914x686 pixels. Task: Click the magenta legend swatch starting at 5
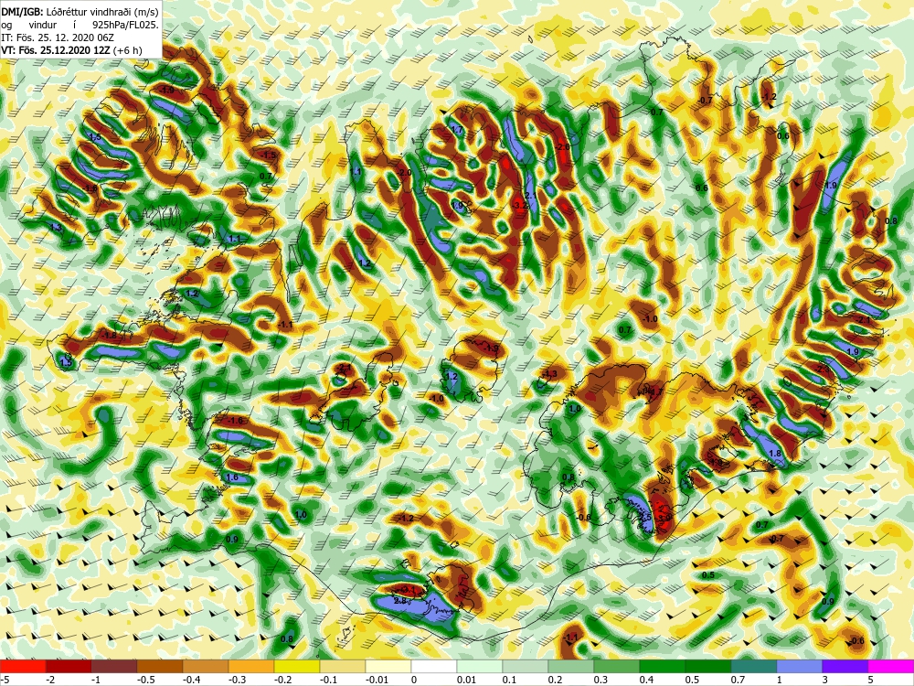pos(890,666)
